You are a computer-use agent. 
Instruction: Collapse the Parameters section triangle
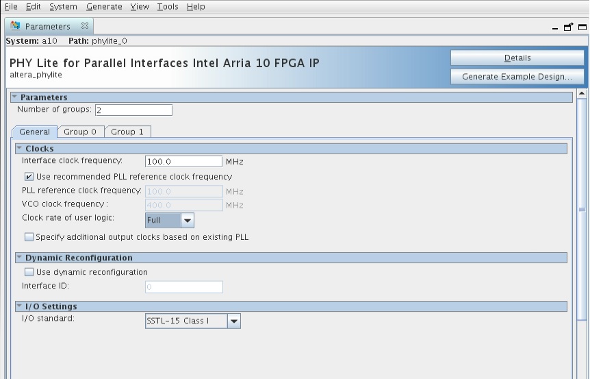[14, 97]
